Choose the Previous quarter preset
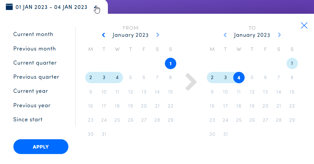This screenshot has width=314, height=164. pos(36,77)
